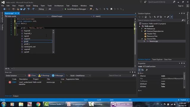Switch to the Output tab
This screenshot has width=190, height=107.
pos(16,96)
